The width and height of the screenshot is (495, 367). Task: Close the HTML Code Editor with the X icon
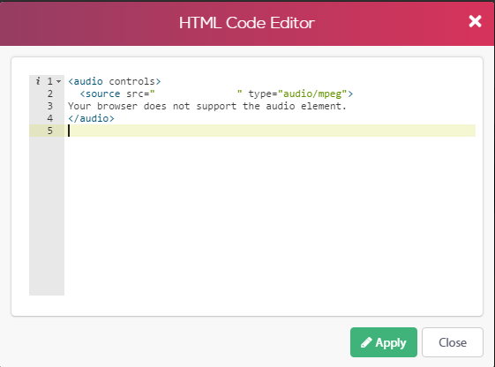(475, 21)
